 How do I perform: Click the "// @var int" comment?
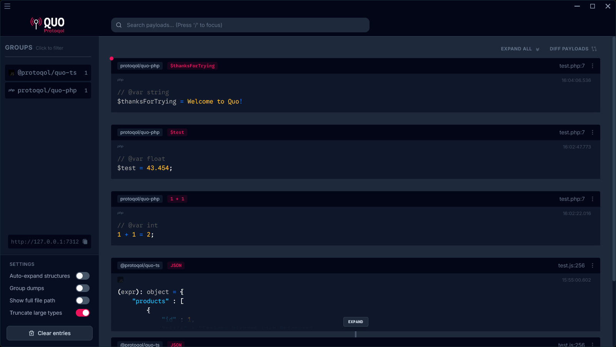pyautogui.click(x=137, y=225)
